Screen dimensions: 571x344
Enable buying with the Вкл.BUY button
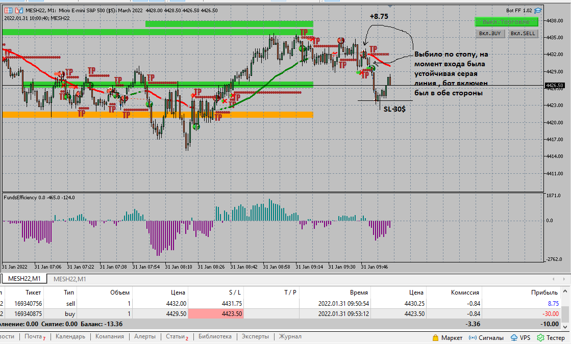(490, 34)
